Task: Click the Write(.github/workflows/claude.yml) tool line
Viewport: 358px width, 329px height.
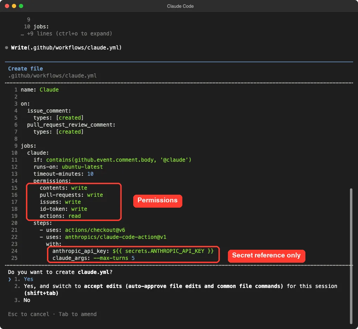Action: tap(66, 47)
